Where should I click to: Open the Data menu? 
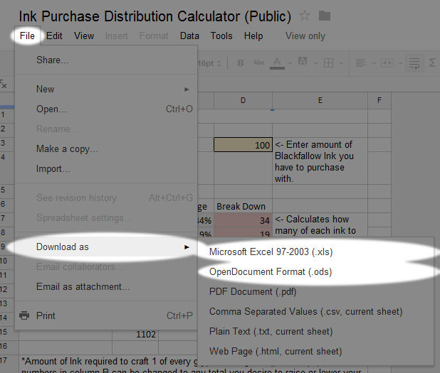pyautogui.click(x=189, y=36)
